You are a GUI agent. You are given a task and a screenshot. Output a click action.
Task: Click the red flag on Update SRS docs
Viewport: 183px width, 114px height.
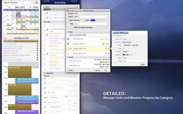point(71,49)
